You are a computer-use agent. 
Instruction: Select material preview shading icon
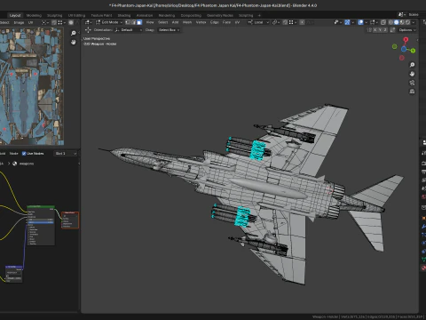[402, 22]
